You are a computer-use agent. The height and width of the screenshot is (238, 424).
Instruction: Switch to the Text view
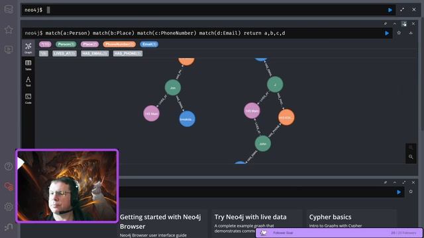point(28,81)
